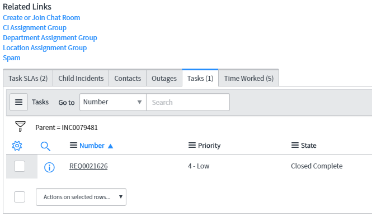The height and width of the screenshot is (217, 372).
Task: Switch to the Child Incidents tab
Action: (81, 78)
